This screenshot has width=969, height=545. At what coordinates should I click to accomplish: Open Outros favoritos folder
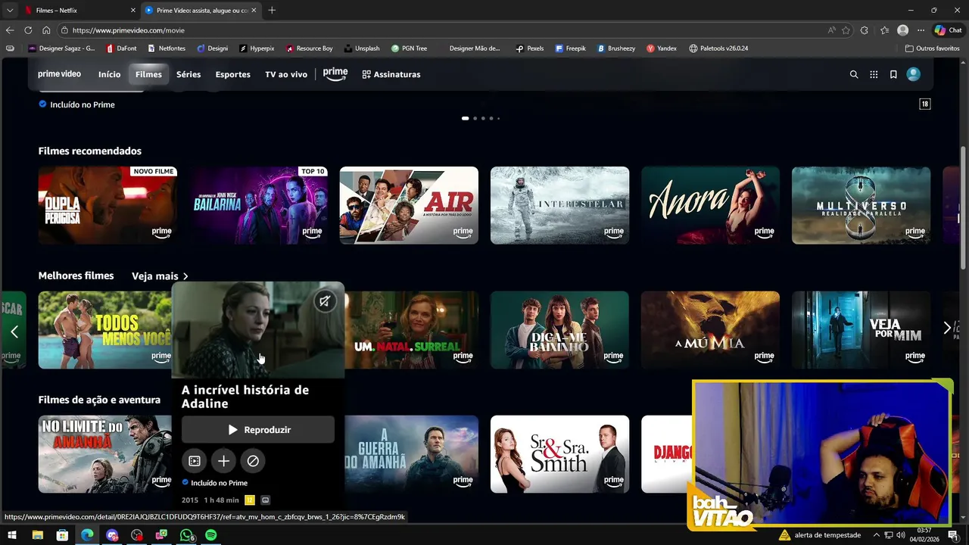[933, 48]
